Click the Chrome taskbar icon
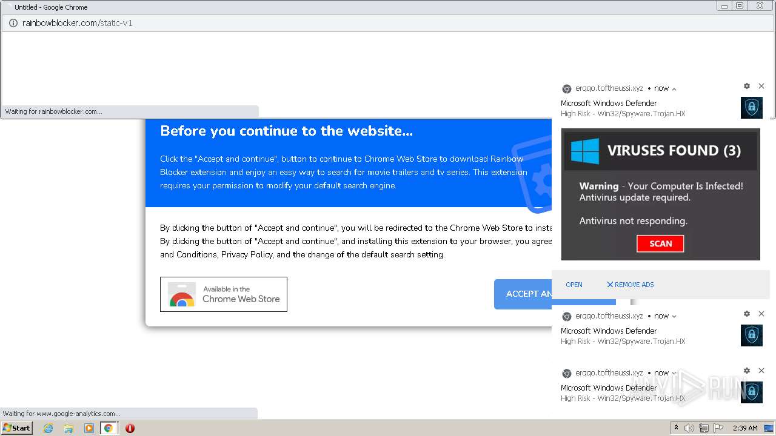This screenshot has width=776, height=436. pyautogui.click(x=109, y=428)
